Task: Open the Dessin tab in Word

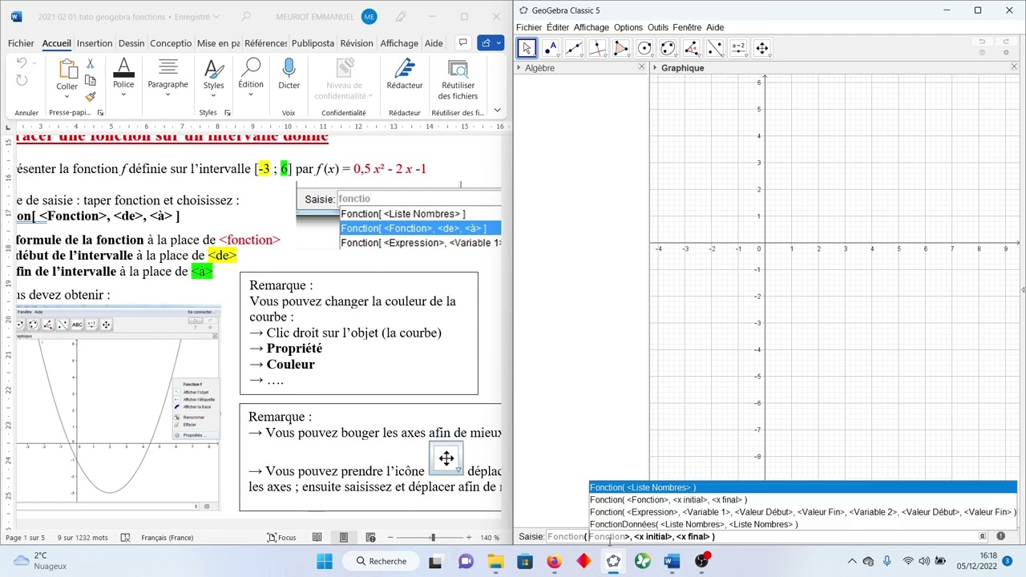Action: point(131,43)
